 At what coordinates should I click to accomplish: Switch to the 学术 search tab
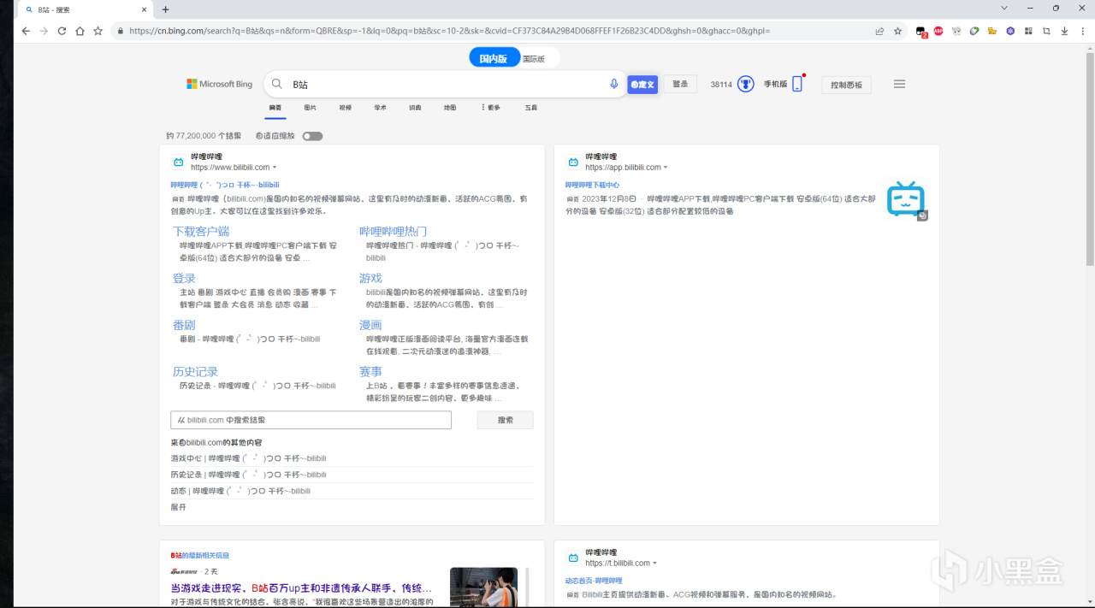(380, 108)
